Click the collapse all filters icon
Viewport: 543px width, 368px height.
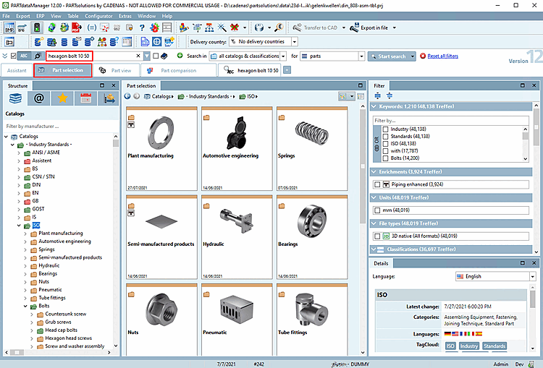point(390,96)
